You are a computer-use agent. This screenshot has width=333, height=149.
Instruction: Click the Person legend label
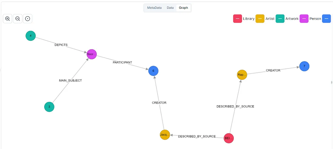[315, 19]
